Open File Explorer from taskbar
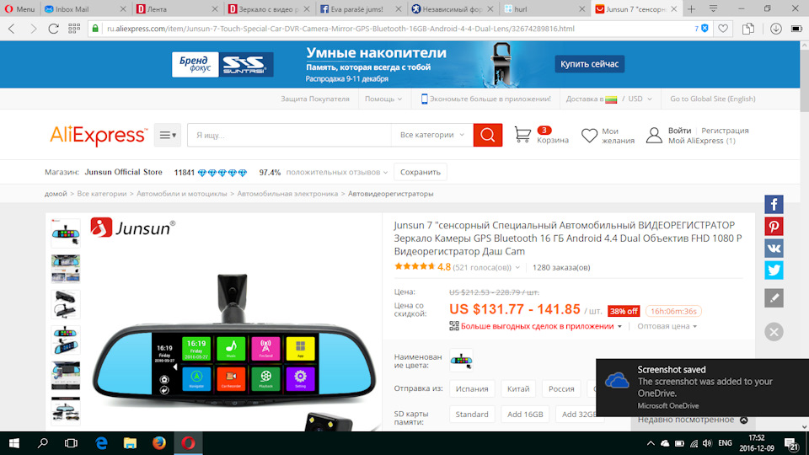Screen dimensions: 809x455 130,443
